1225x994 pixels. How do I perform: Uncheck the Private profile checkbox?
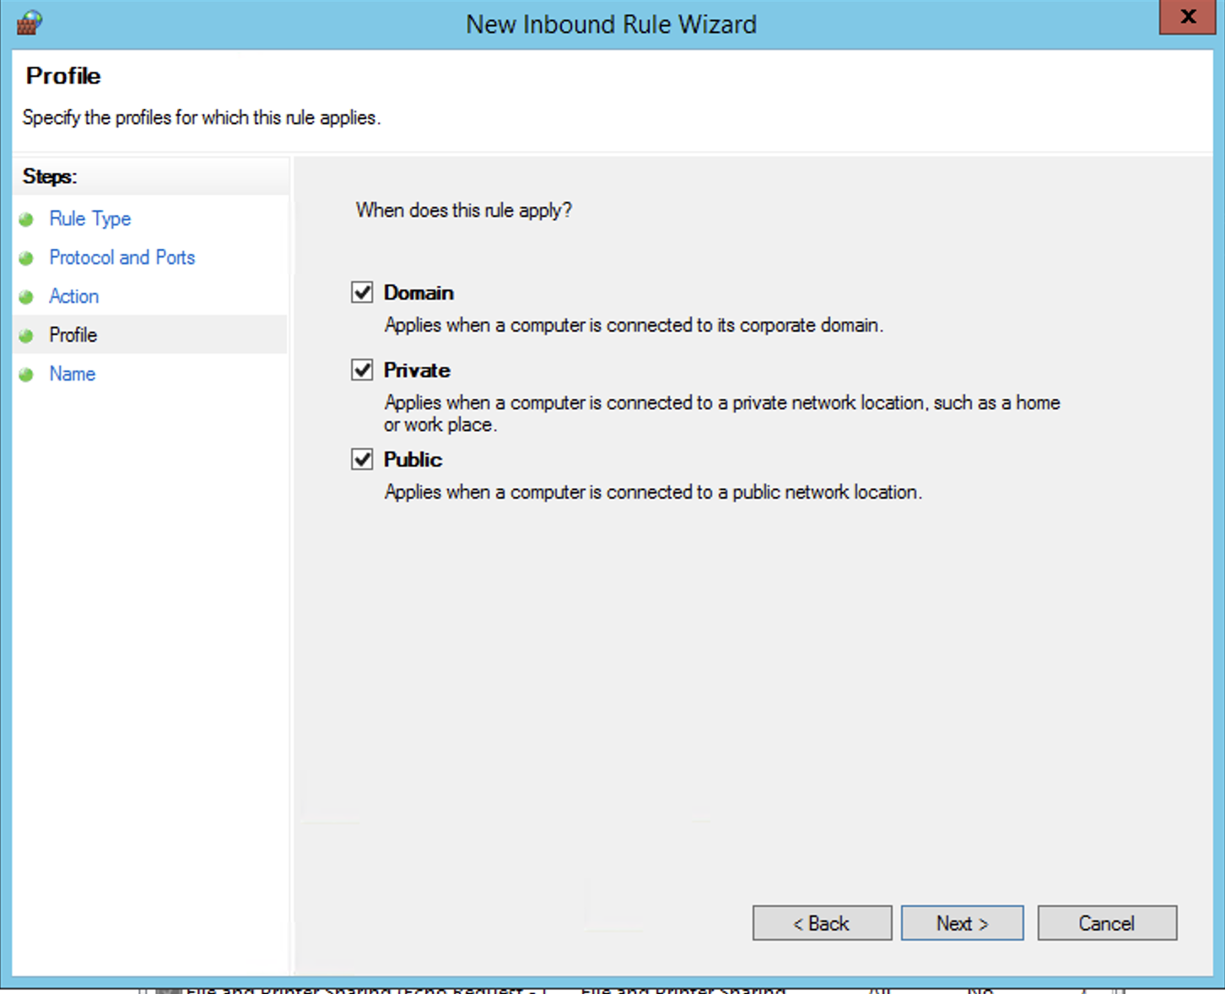[x=362, y=370]
